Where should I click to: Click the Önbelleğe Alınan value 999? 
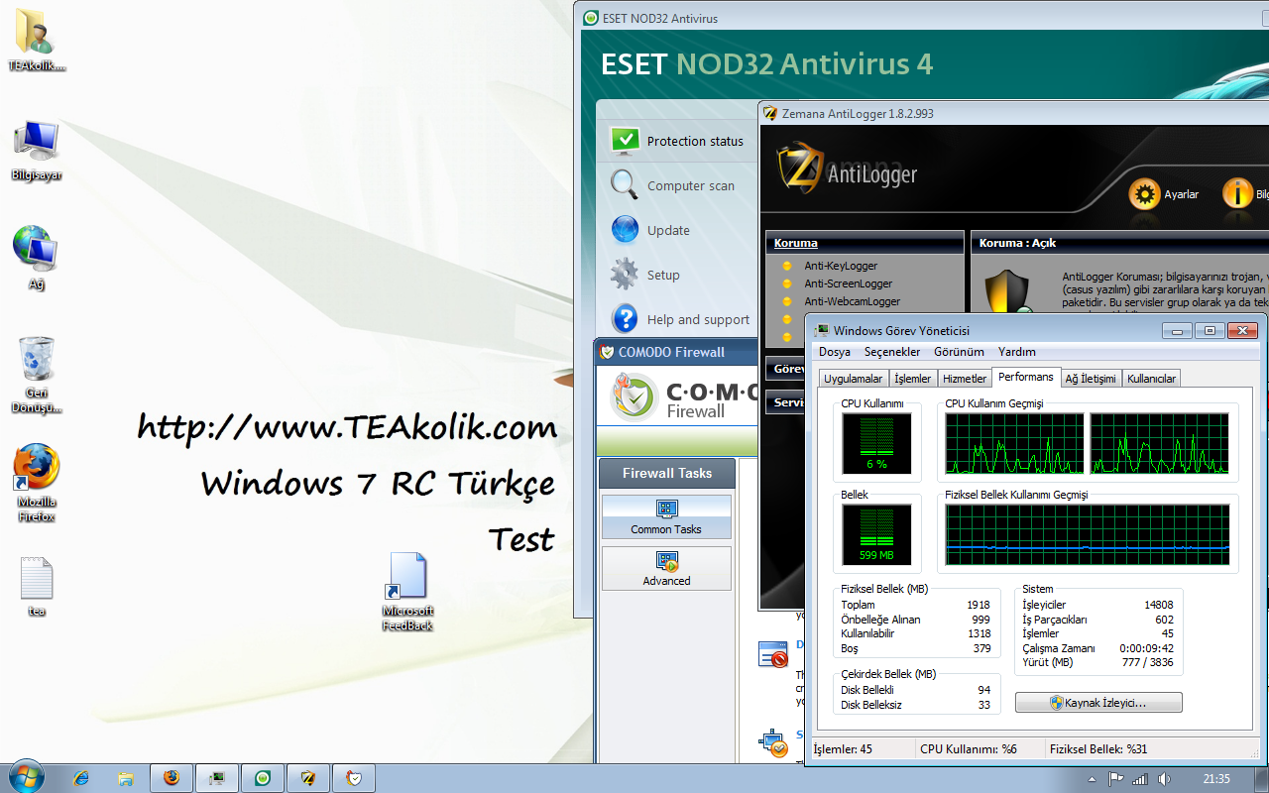tap(981, 620)
